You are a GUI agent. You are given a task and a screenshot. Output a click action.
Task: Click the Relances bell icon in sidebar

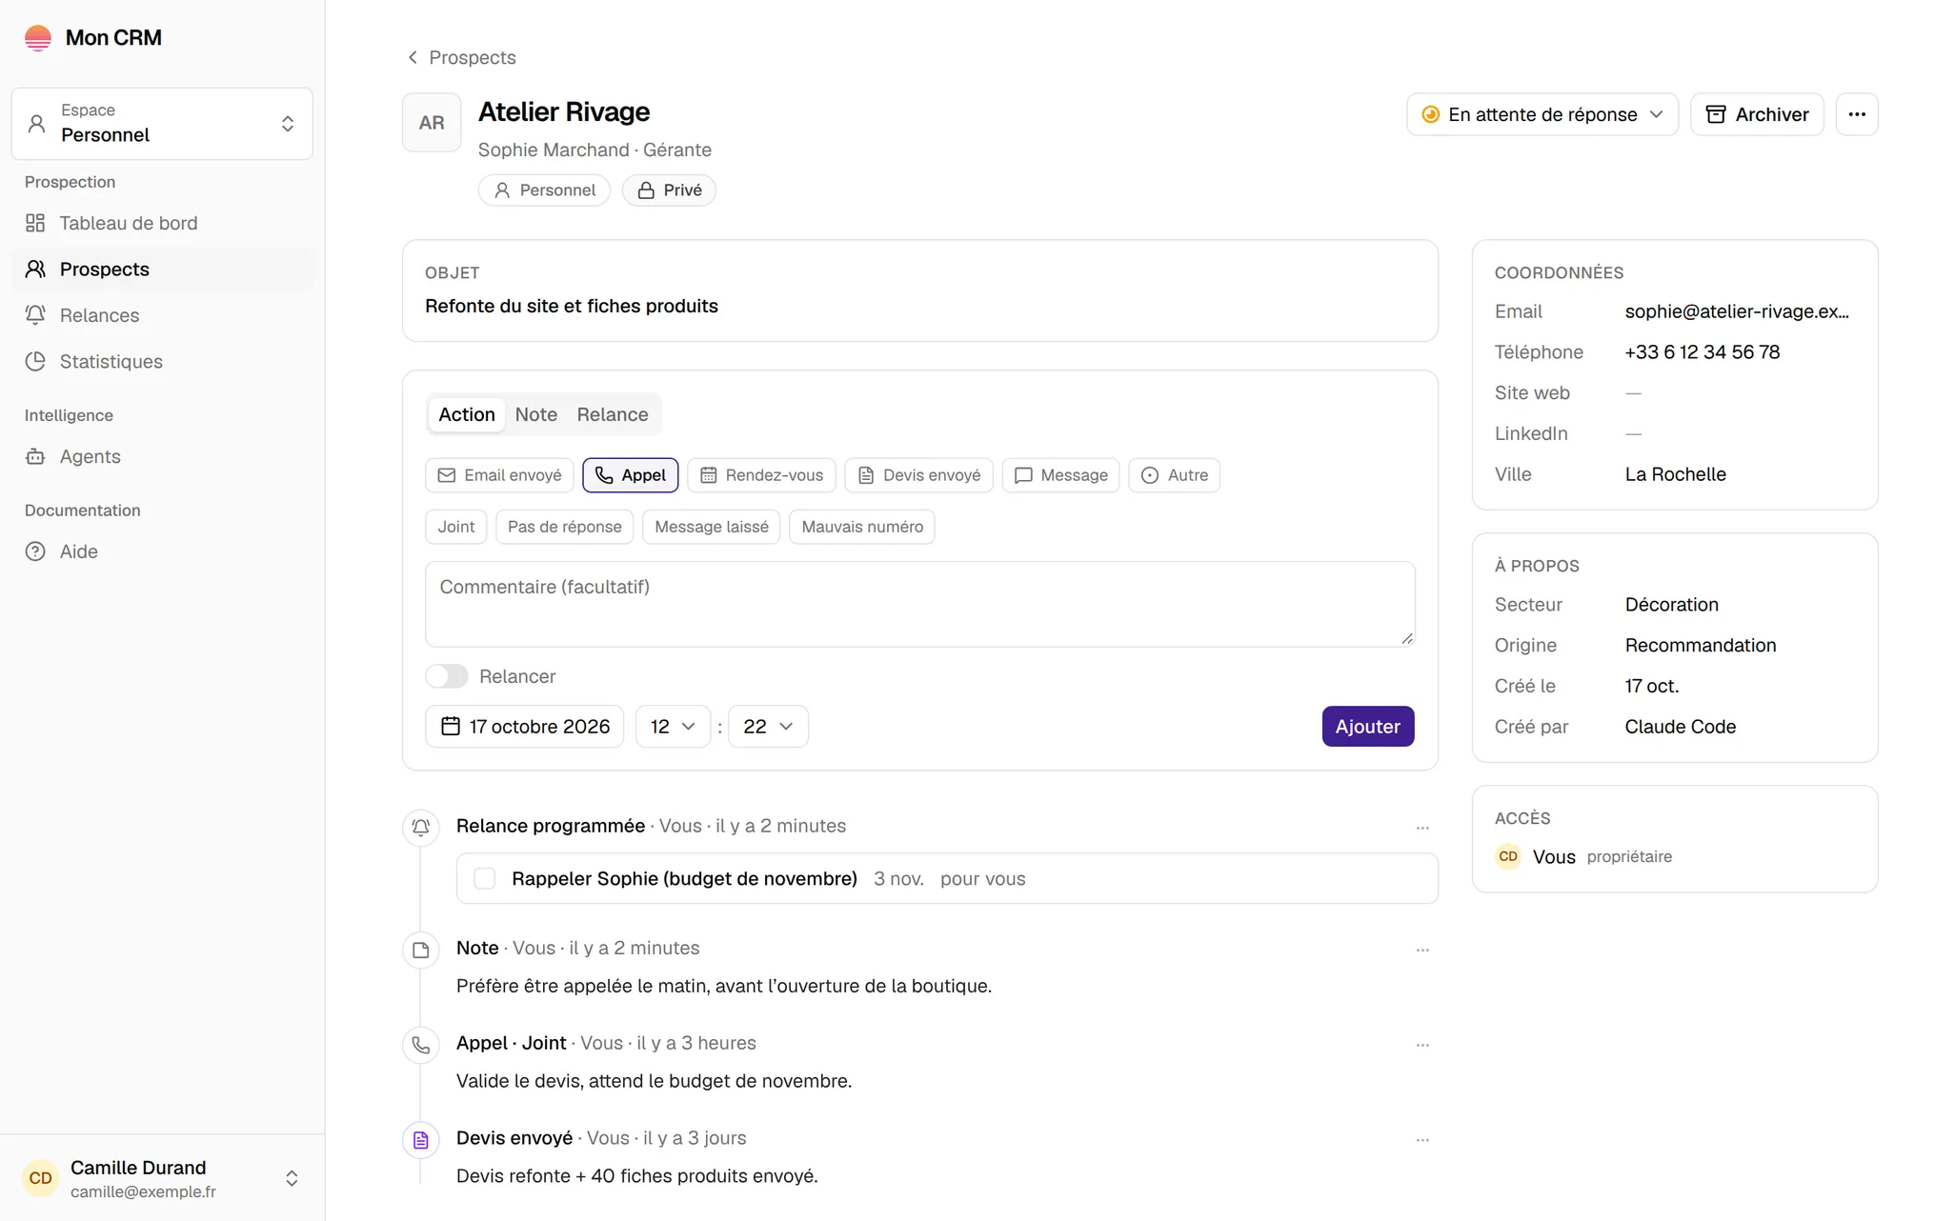coord(35,315)
